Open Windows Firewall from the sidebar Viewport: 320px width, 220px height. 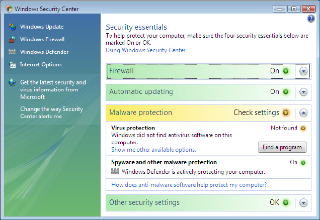point(42,39)
